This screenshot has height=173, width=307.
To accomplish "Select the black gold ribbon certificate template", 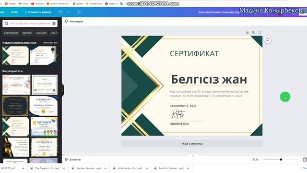I will [x=16, y=147].
